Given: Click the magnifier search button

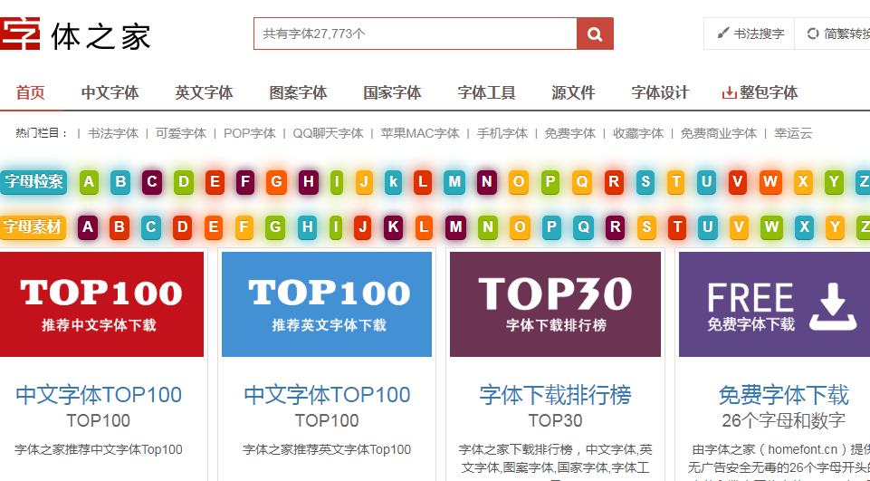Looking at the screenshot, I should 595,34.
